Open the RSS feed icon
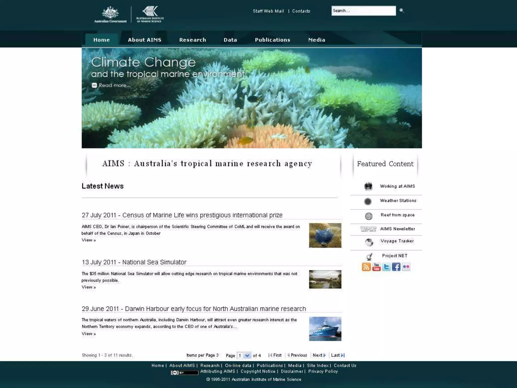This screenshot has height=388, width=517. click(366, 267)
